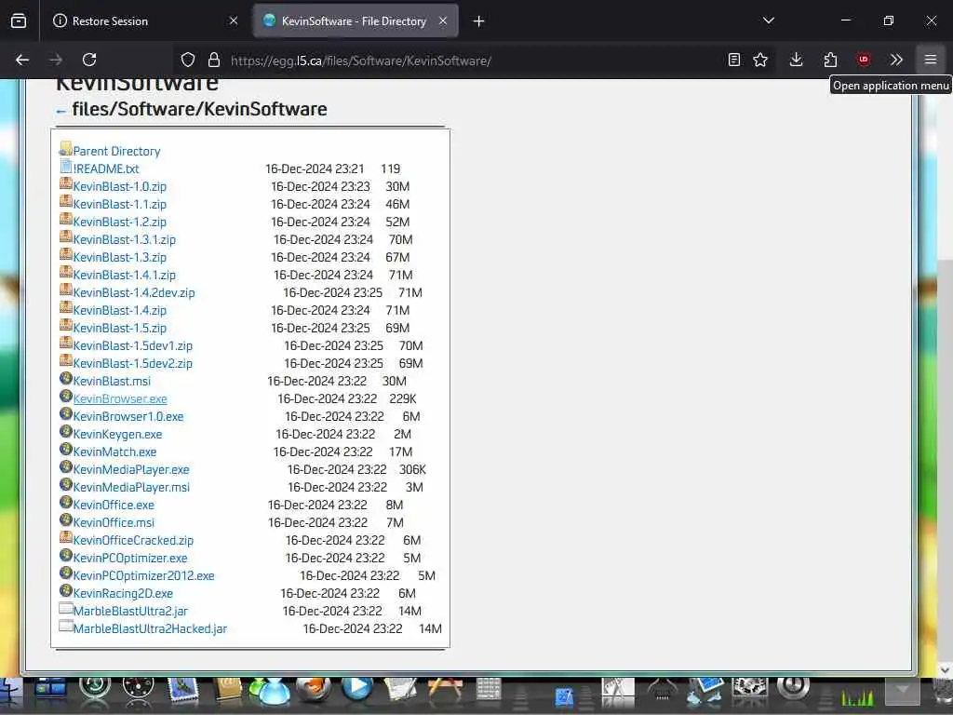Image resolution: width=953 pixels, height=715 pixels.
Task: Download KevinBlast-1.1.zip
Action: point(120,204)
